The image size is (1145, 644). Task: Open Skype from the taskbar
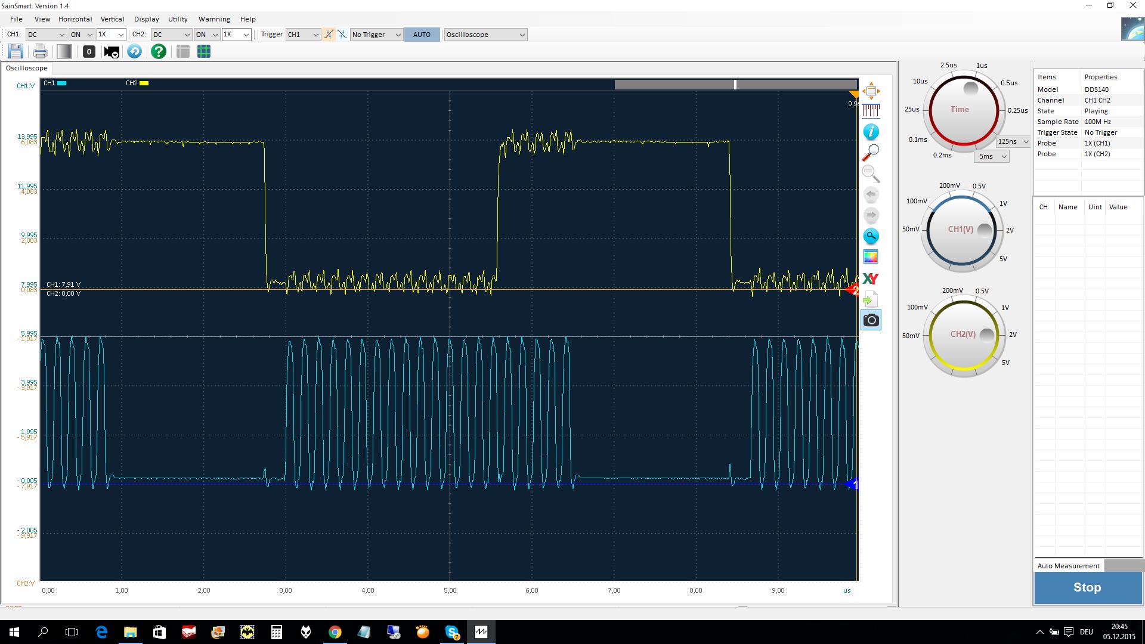452,631
